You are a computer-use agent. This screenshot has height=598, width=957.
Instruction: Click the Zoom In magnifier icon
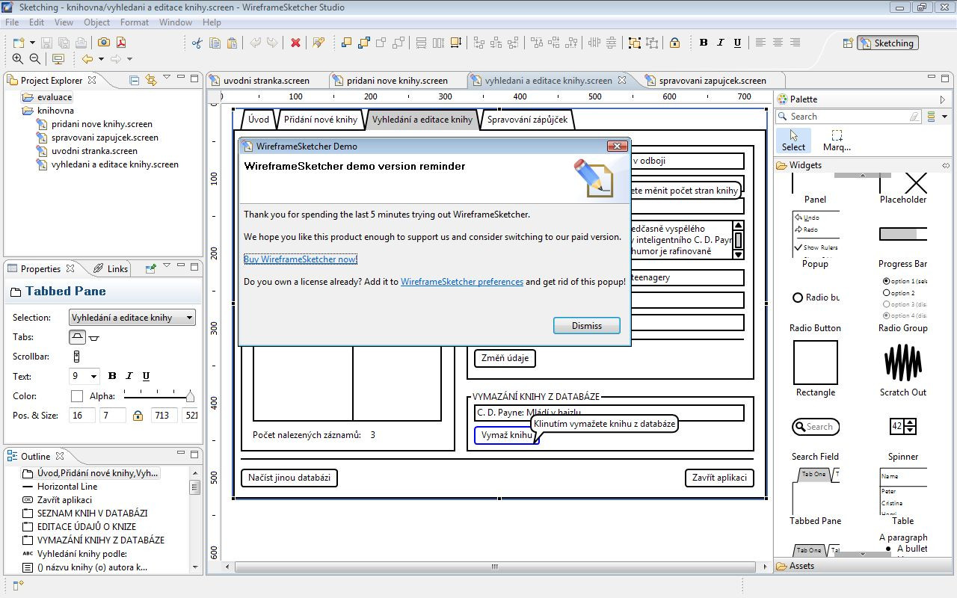(x=18, y=59)
